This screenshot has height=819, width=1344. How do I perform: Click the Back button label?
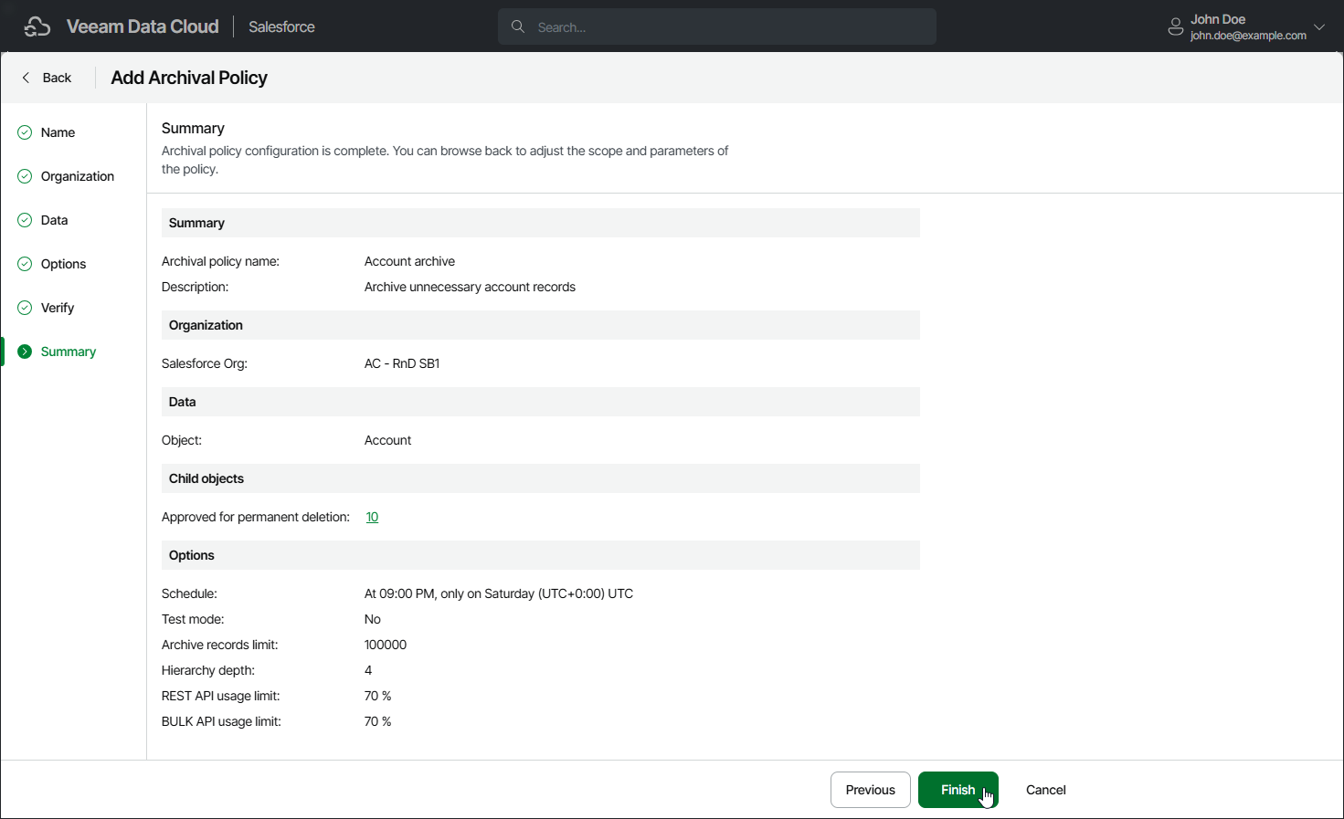(57, 78)
